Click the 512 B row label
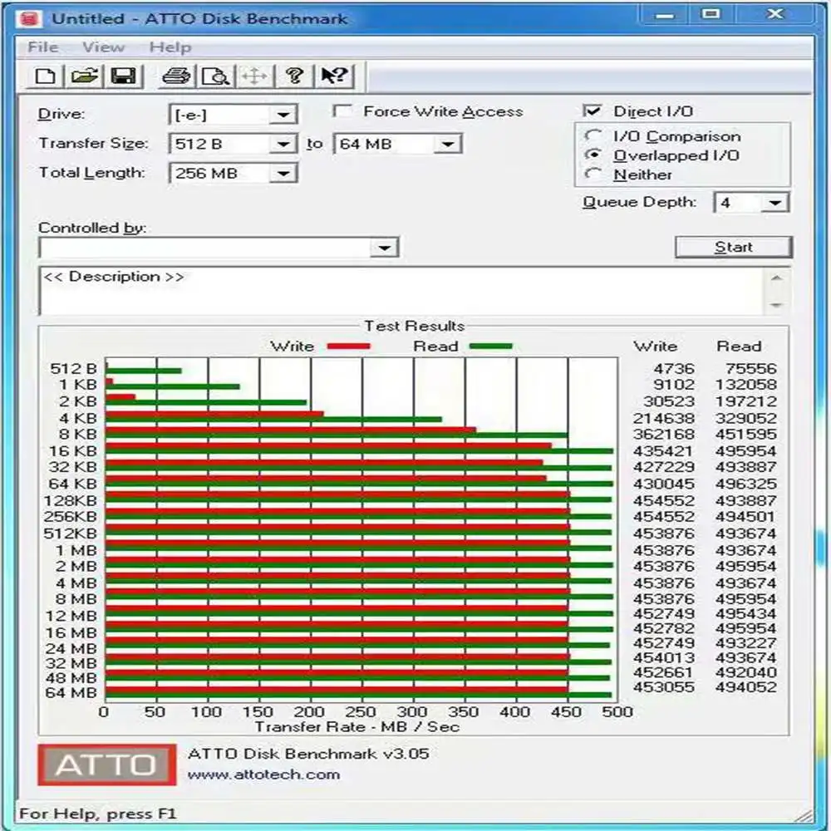 [74, 368]
